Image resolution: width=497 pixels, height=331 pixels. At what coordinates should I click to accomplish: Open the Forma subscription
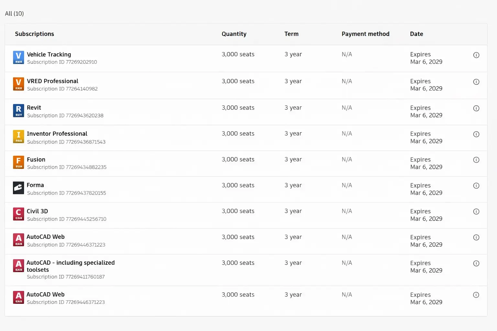click(x=35, y=185)
